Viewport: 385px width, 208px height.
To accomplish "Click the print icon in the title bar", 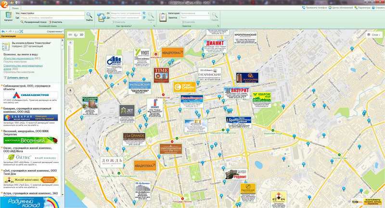I will (16, 2).
